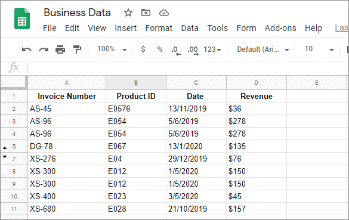
Task: Select cell containing 13/1/2020
Action: 196,146
